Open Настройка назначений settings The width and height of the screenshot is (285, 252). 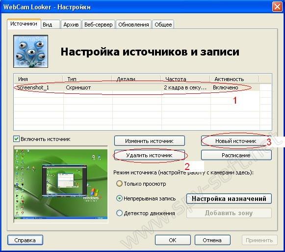(x=229, y=198)
